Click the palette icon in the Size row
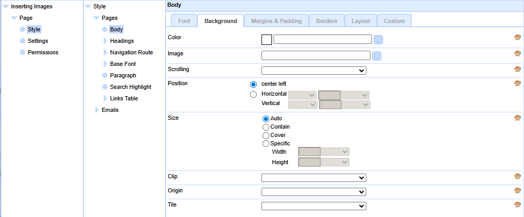The width and height of the screenshot is (524, 217). pos(517,118)
